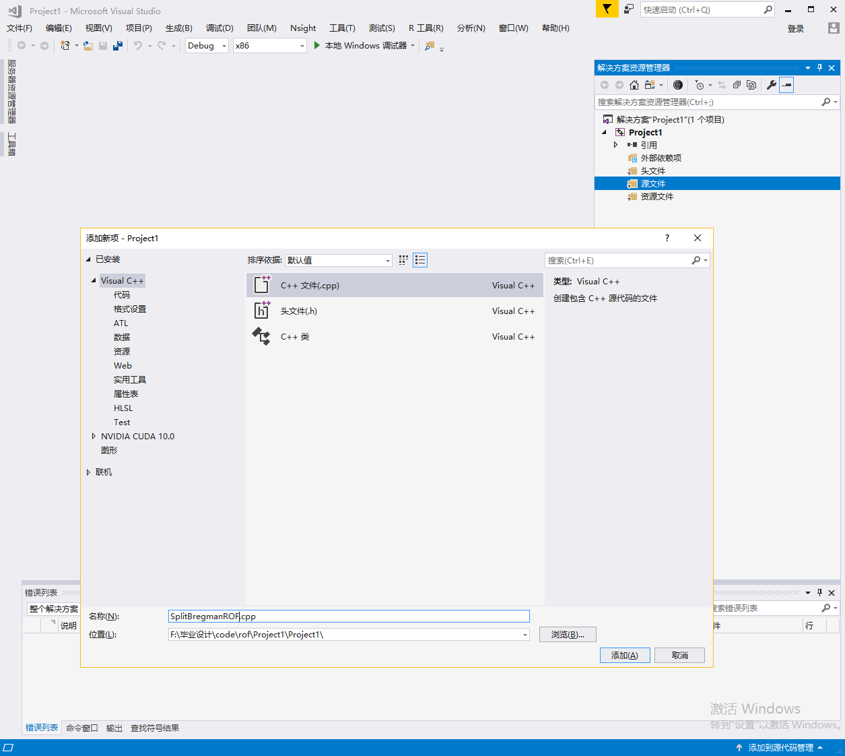The image size is (845, 756).
Task: Select 头文件 folder in Solution Explorer
Action: [653, 170]
